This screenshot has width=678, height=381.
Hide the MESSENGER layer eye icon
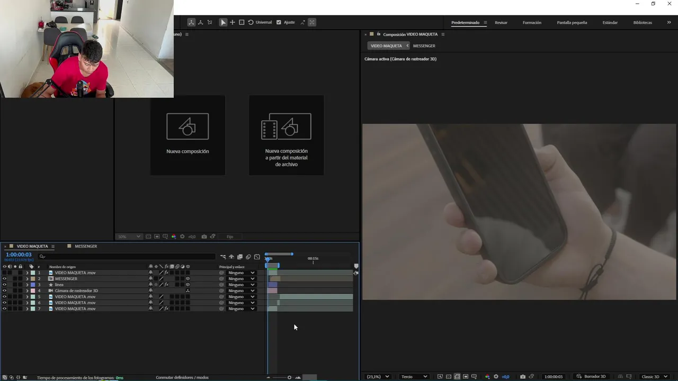click(x=5, y=279)
